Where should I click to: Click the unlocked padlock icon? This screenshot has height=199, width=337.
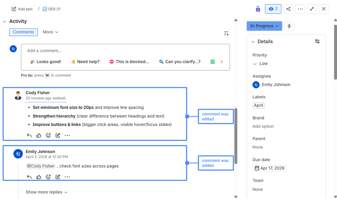(x=258, y=8)
